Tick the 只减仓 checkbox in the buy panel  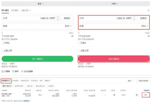pyautogui.click(x=3, y=43)
